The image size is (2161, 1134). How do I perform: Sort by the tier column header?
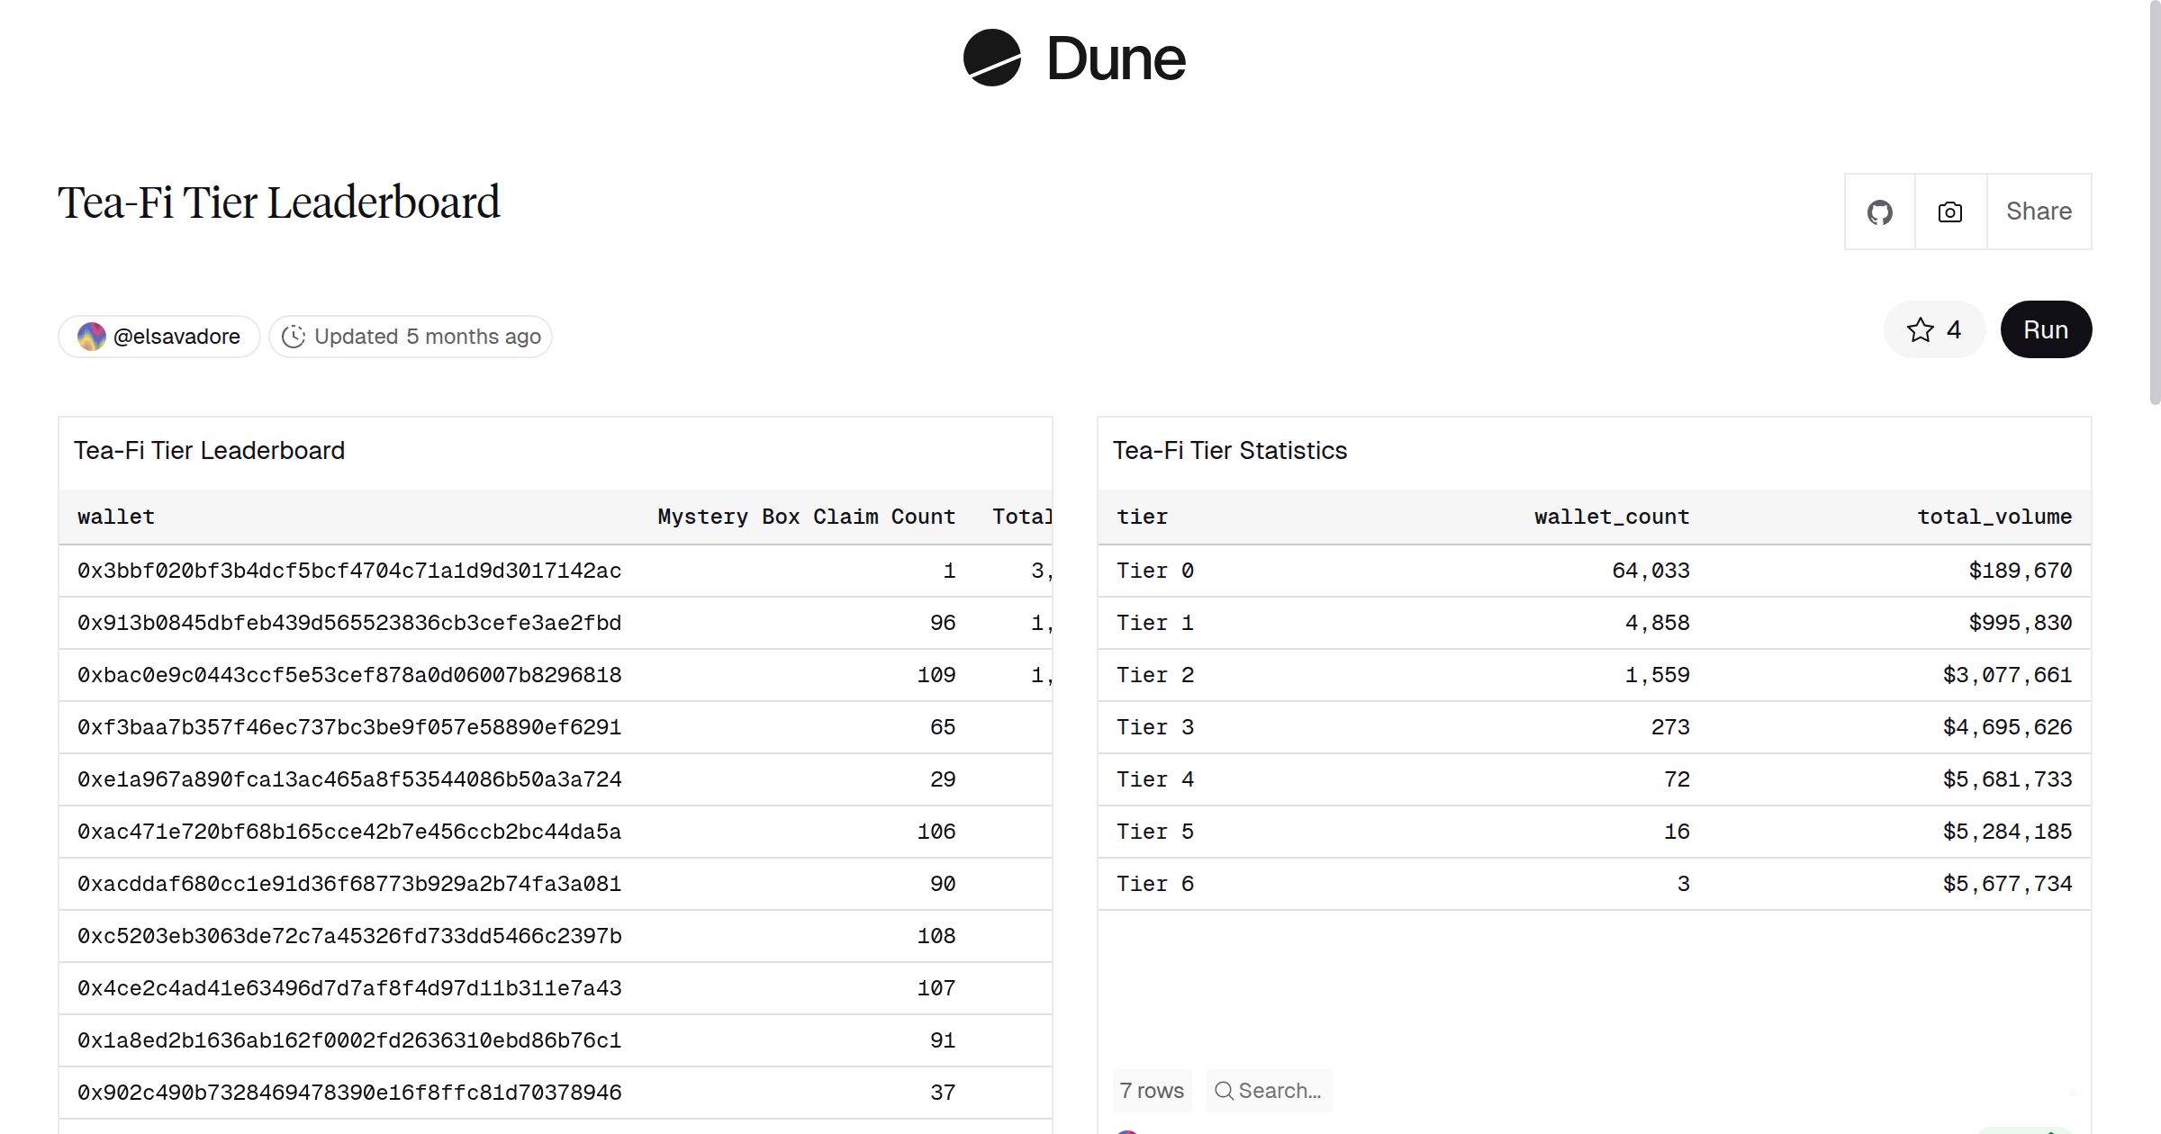(1142, 517)
